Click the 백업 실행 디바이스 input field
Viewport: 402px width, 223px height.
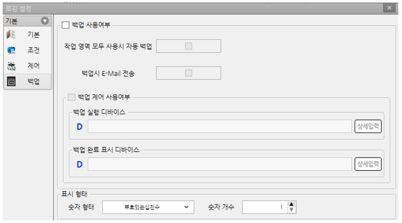tap(220, 126)
